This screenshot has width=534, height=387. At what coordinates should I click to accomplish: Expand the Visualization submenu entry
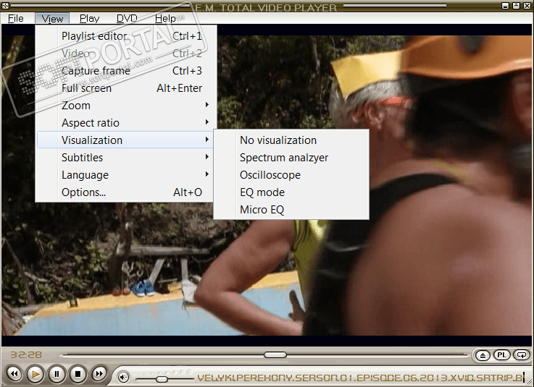(x=125, y=140)
